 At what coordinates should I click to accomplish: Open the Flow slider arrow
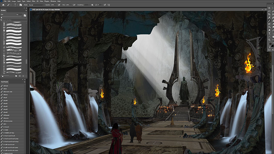pos(71,5)
